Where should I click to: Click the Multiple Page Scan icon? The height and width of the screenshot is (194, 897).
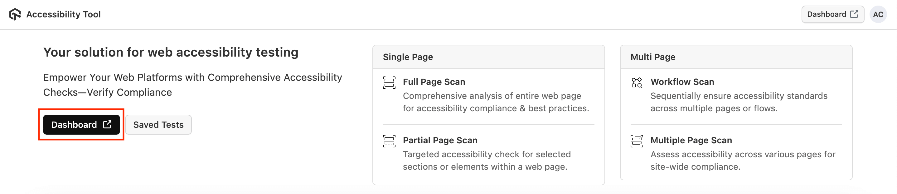637,141
